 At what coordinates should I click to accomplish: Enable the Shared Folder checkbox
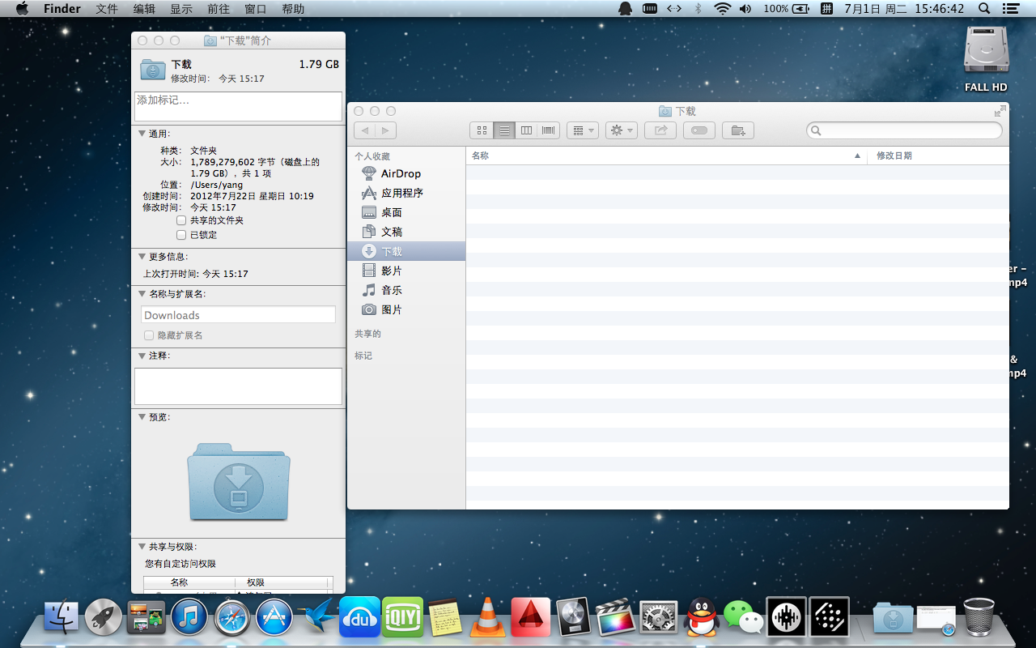coord(181,220)
